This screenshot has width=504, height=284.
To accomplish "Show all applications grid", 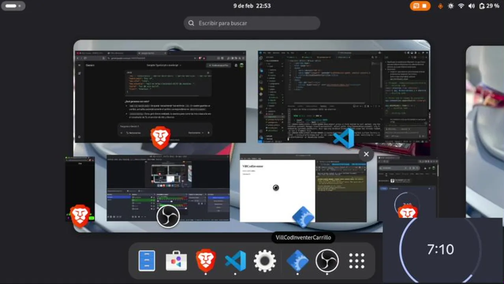I will 357,261.
